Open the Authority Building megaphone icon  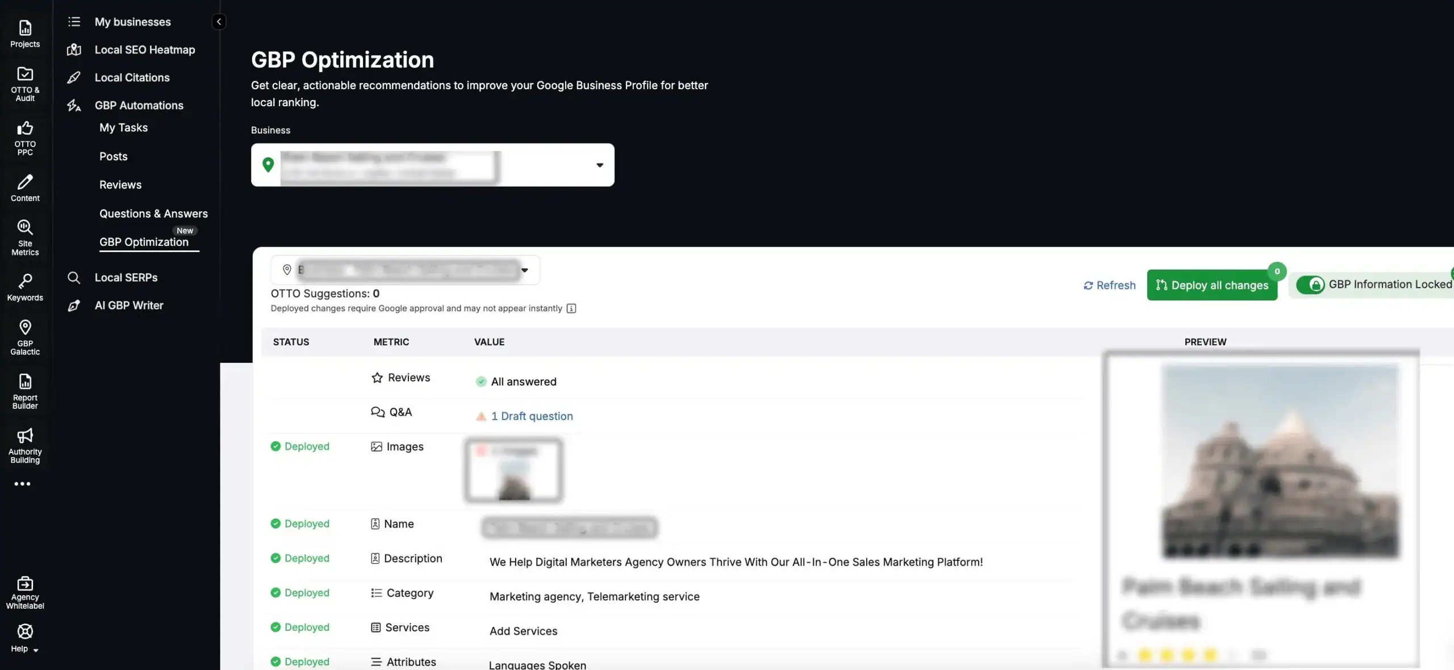click(x=24, y=443)
